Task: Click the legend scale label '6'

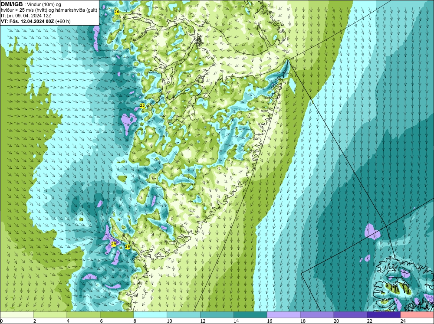Action: click(101, 321)
